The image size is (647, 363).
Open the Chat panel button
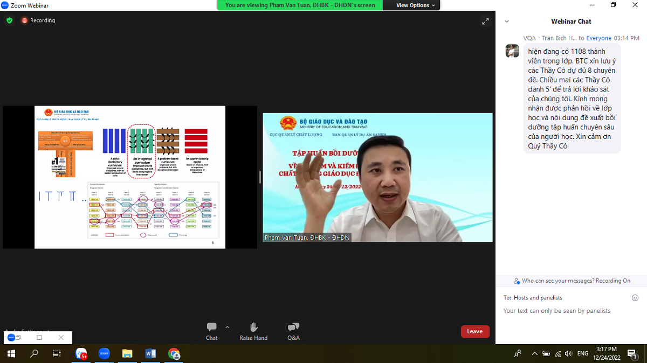pos(211,331)
